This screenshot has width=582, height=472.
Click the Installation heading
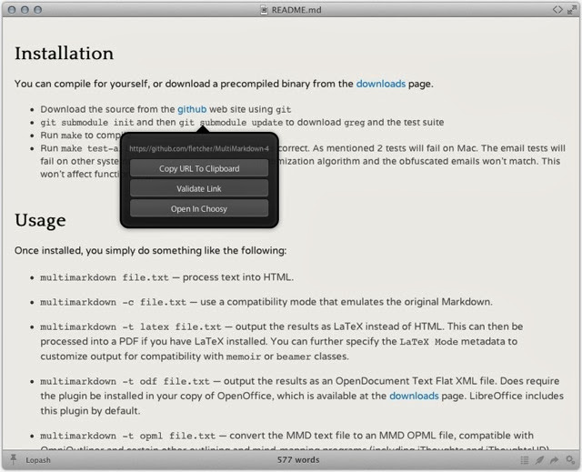pyautogui.click(x=65, y=54)
